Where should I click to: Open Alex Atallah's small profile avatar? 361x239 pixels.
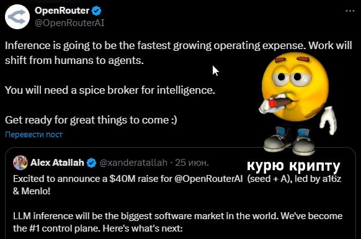(x=20, y=163)
